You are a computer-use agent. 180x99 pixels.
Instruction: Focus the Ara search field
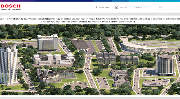click(x=168, y=7)
